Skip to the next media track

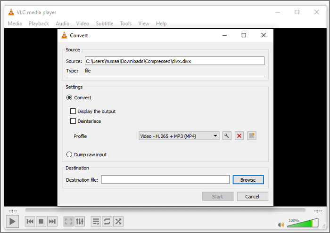[52, 221]
